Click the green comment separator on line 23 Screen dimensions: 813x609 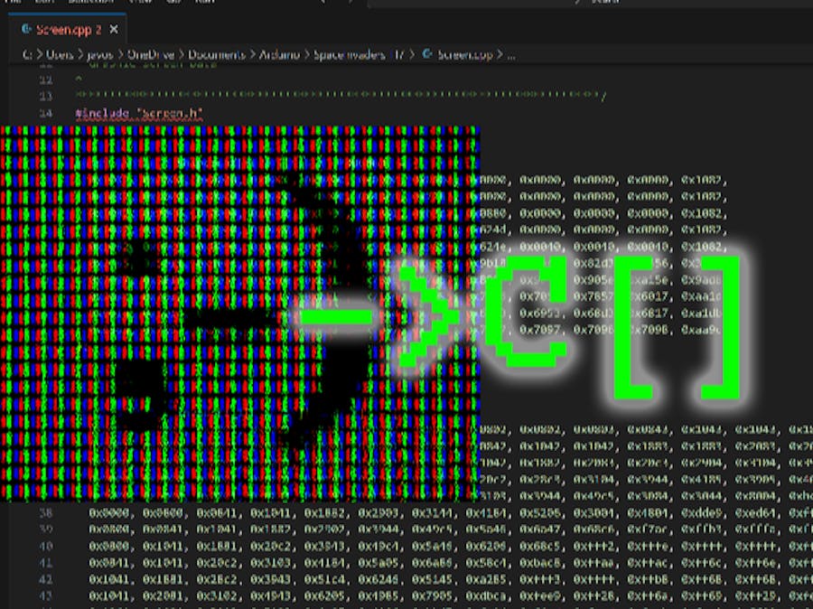[341, 95]
